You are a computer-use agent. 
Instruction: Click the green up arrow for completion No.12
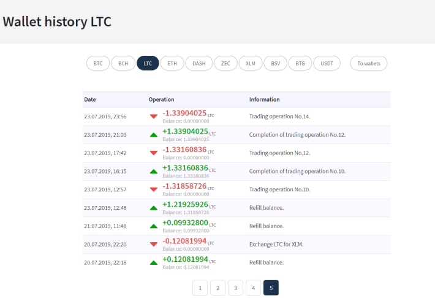(x=153, y=135)
